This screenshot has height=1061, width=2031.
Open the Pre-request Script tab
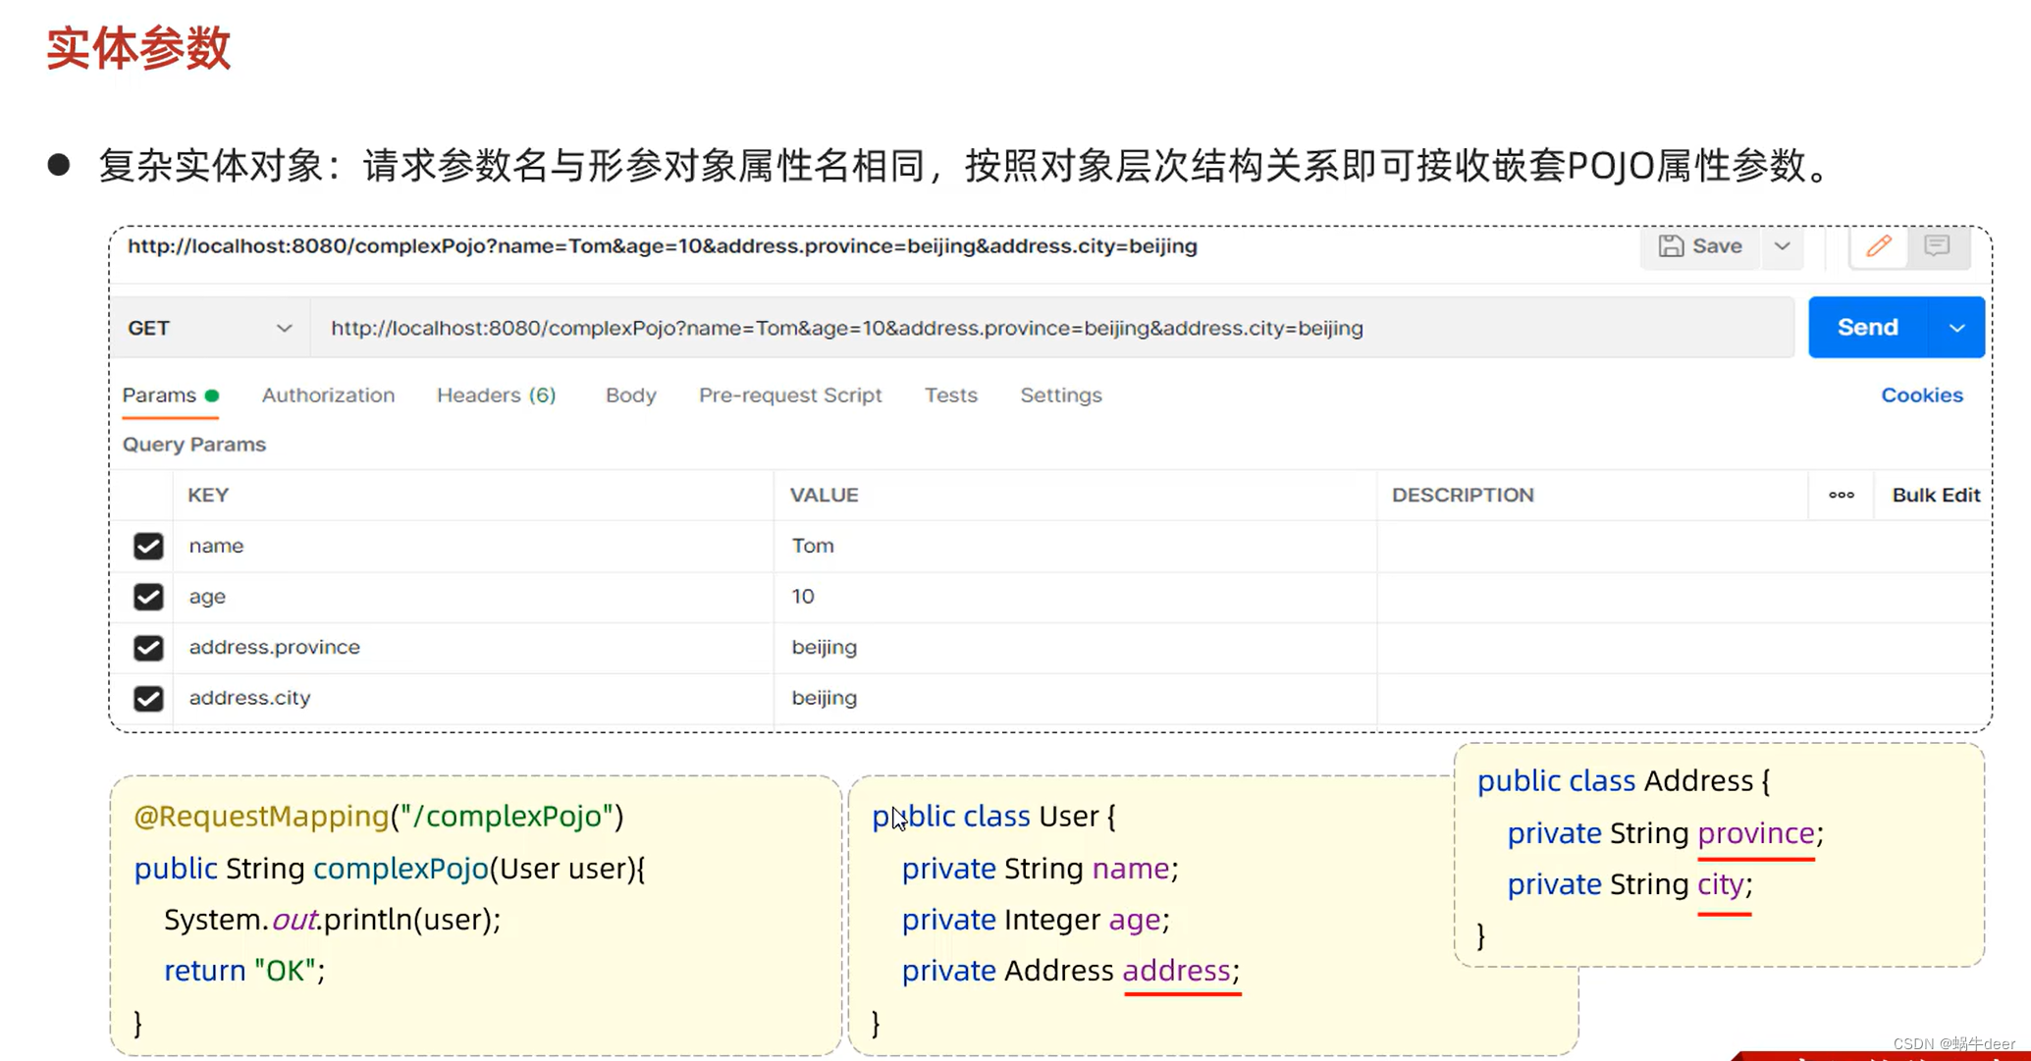pos(790,395)
